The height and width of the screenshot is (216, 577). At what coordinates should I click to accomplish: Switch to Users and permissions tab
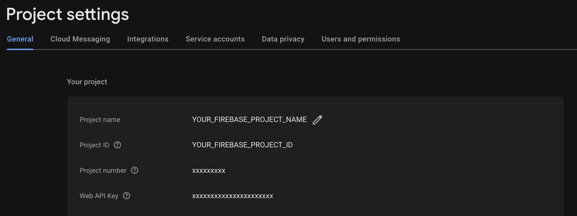361,39
